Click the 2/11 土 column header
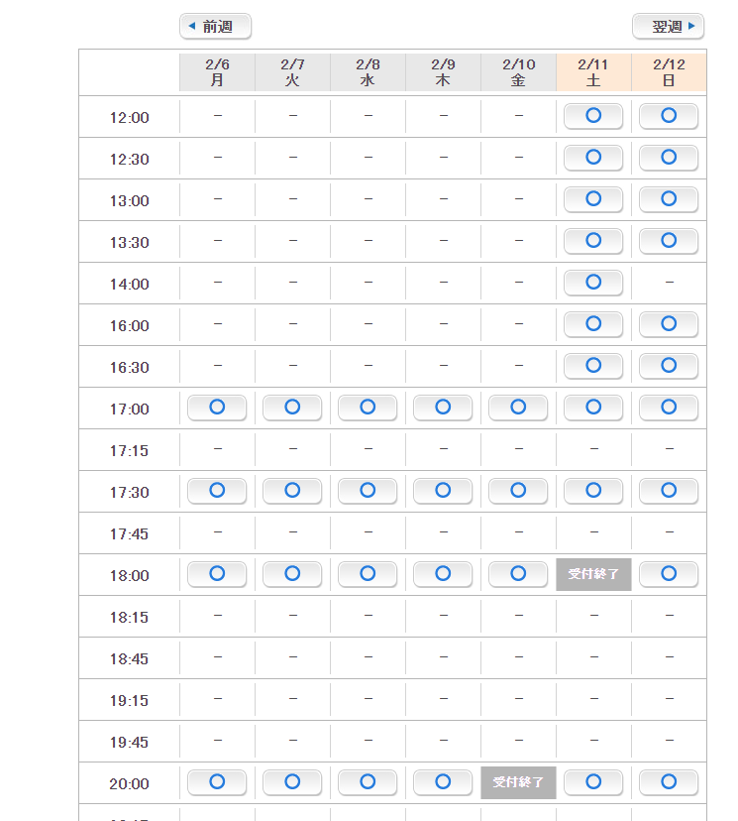Image resolution: width=738 pixels, height=821 pixels. [593, 72]
